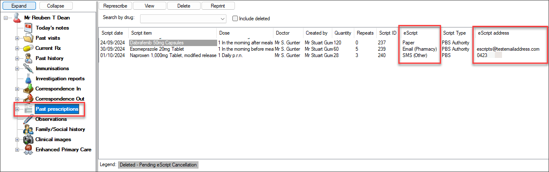
Task: Expand the Past prescriptions tree node
Action: tap(17, 109)
